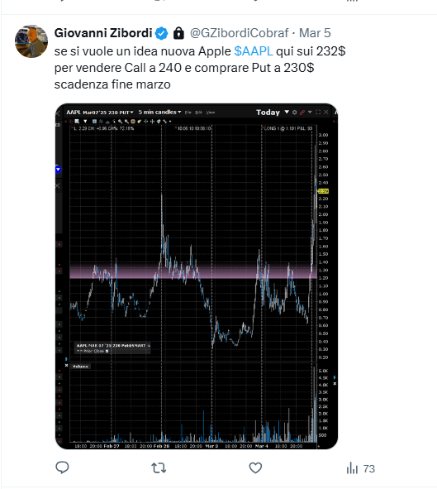Viewport: 437px width, 489px height.
Task: Click the chart fullscreen expand icon
Action: pyautogui.click(x=318, y=112)
